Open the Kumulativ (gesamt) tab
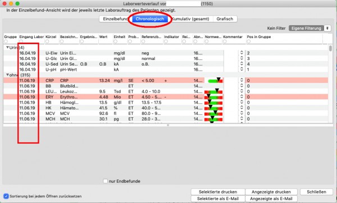Viewport: 337px width, 203px height. click(190, 19)
